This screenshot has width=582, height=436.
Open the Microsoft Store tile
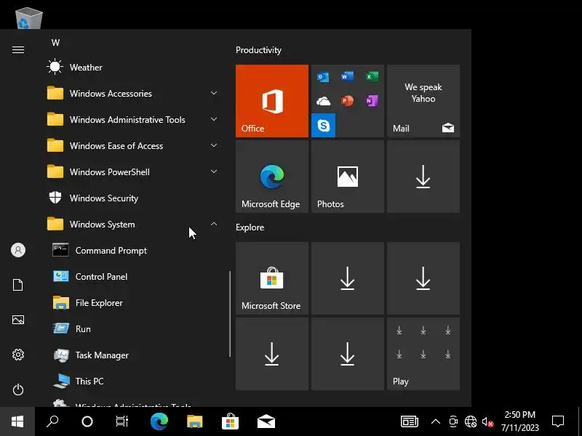point(271,278)
